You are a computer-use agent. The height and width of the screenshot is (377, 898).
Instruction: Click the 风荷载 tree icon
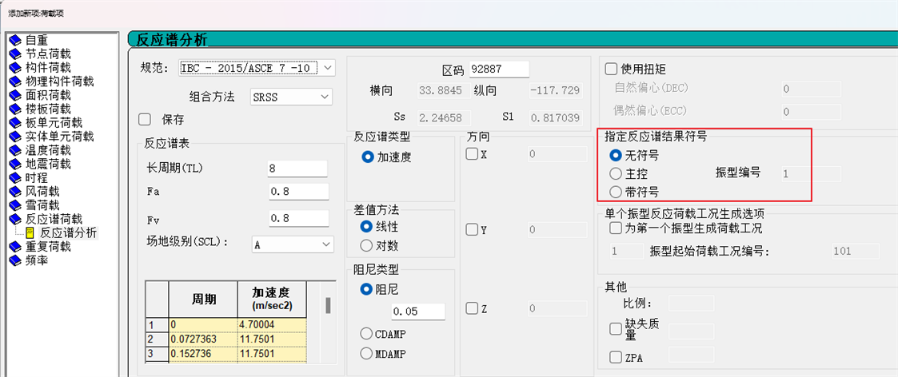pyautogui.click(x=15, y=192)
